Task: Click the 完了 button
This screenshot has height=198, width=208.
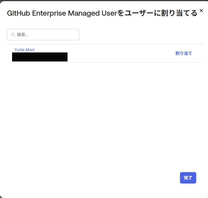Action: [x=188, y=178]
